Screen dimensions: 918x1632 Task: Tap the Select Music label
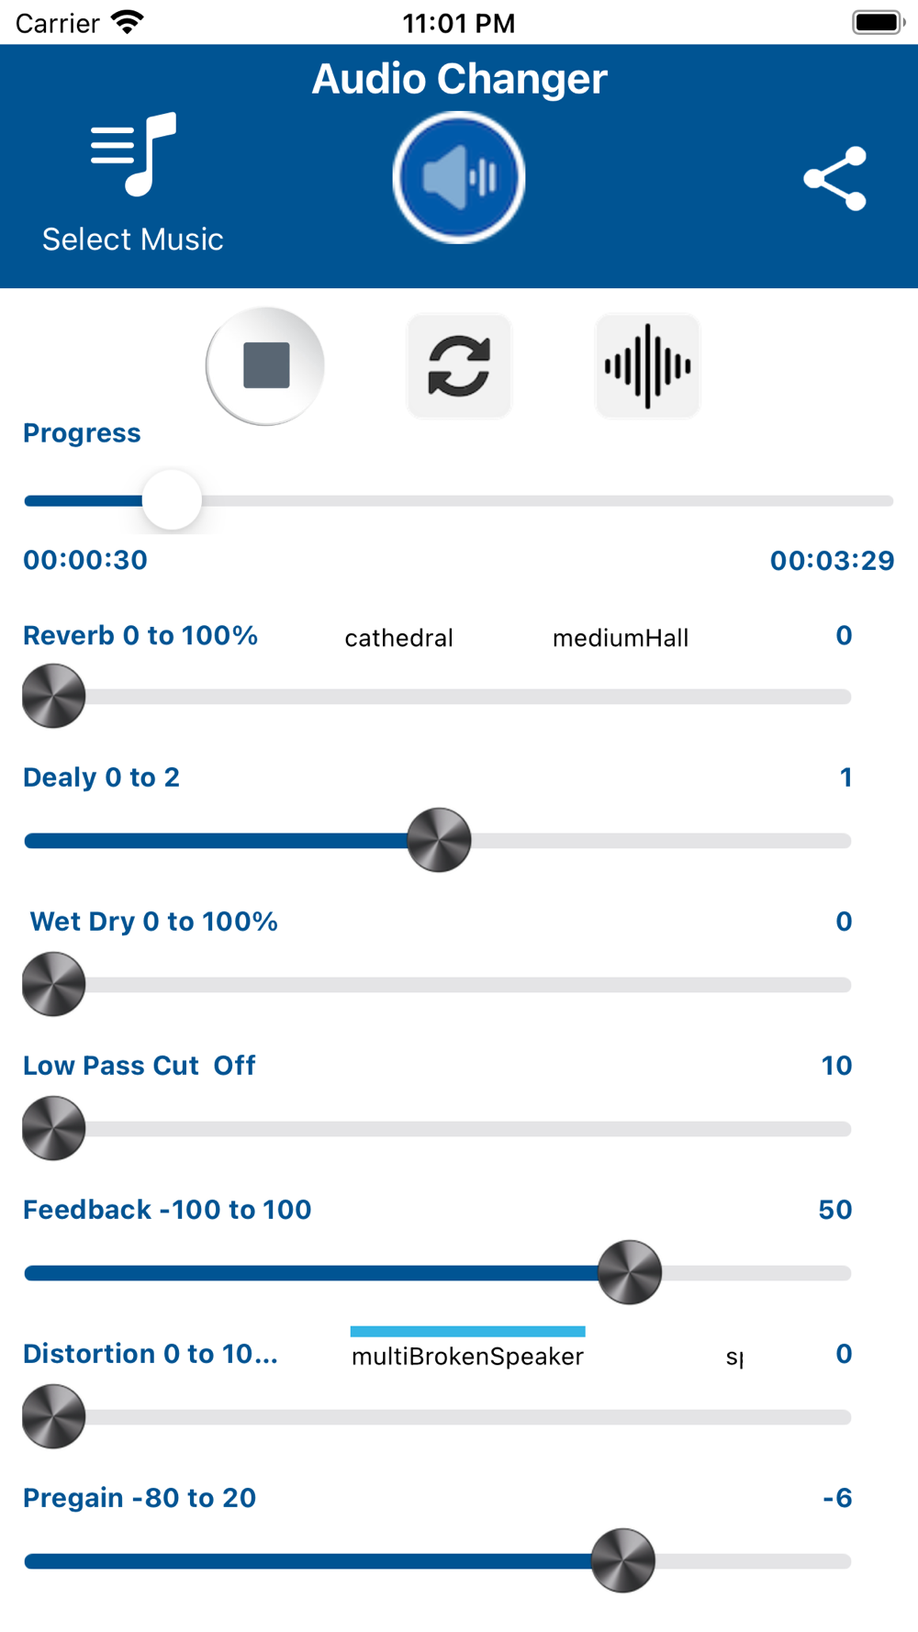point(133,240)
